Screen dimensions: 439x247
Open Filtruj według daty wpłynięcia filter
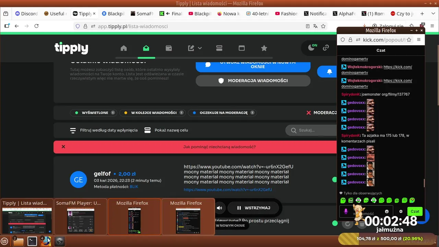pos(104,130)
